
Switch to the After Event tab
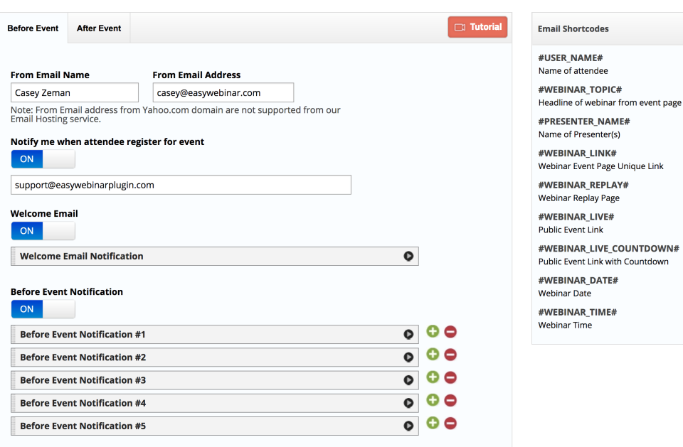(98, 28)
